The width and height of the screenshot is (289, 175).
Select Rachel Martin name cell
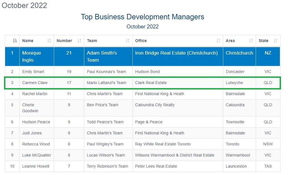(x=37, y=94)
